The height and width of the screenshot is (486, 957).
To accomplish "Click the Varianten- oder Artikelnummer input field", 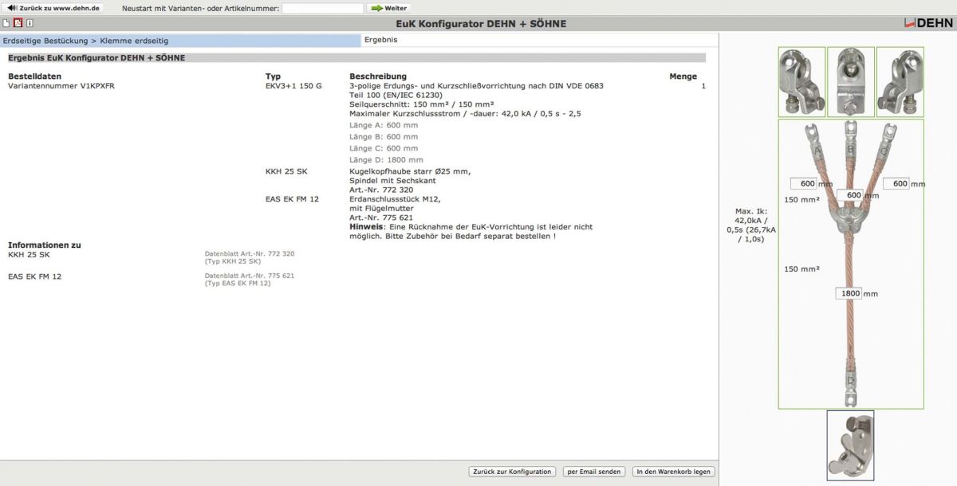I will coord(322,8).
